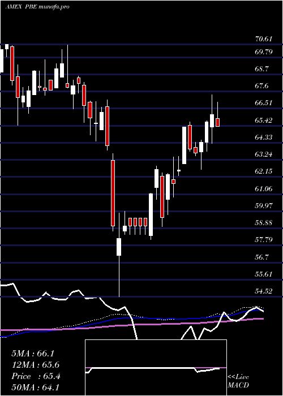Screen dimensions: 283x396
Task: Click the Live MACD inset chart
Action: point(156,368)
